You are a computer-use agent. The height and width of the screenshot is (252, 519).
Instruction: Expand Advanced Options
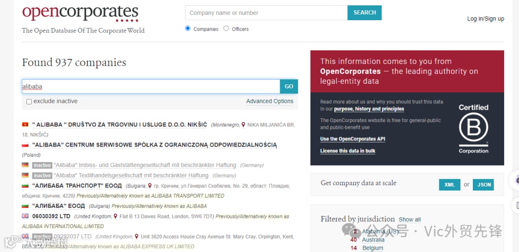(270, 101)
